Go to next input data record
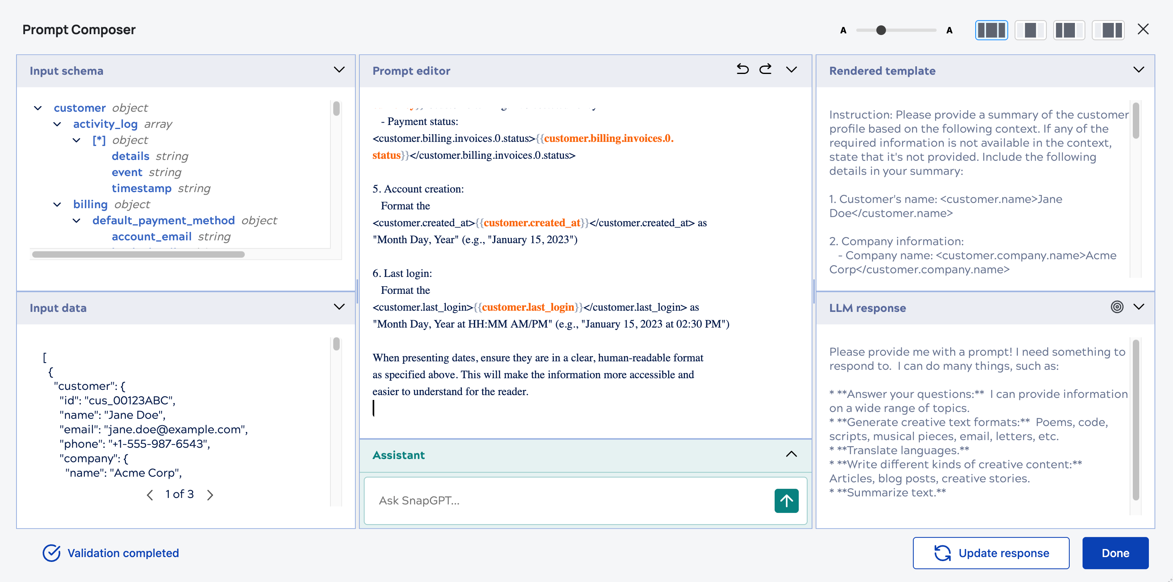 [210, 494]
